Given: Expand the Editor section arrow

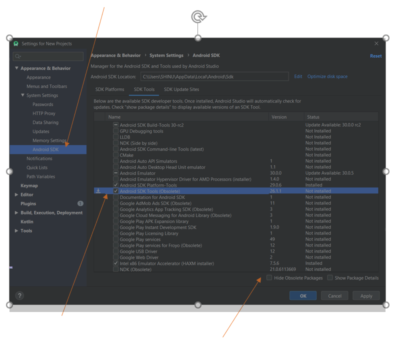Looking at the screenshot, I should (16, 194).
